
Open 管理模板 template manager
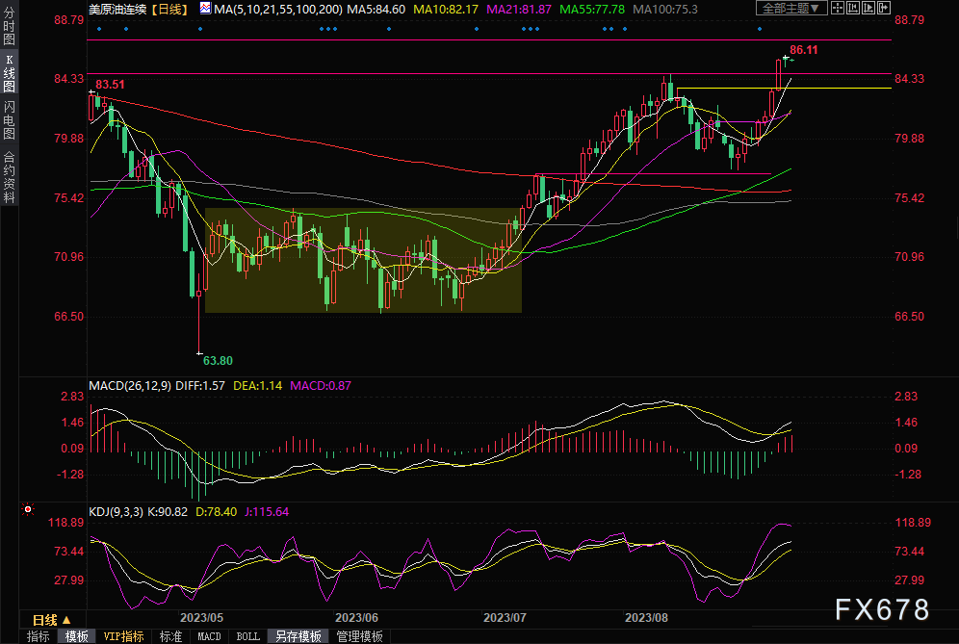point(359,636)
